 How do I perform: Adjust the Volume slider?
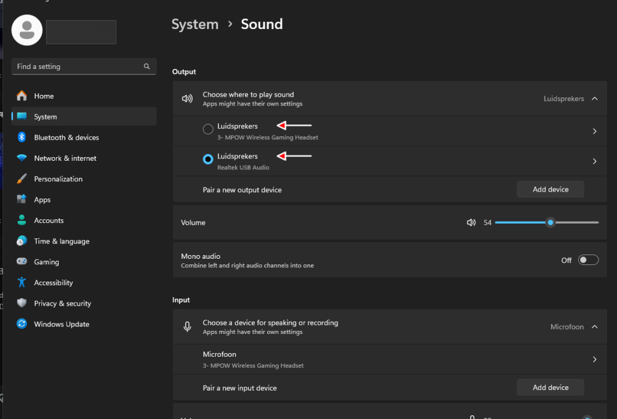tap(550, 222)
